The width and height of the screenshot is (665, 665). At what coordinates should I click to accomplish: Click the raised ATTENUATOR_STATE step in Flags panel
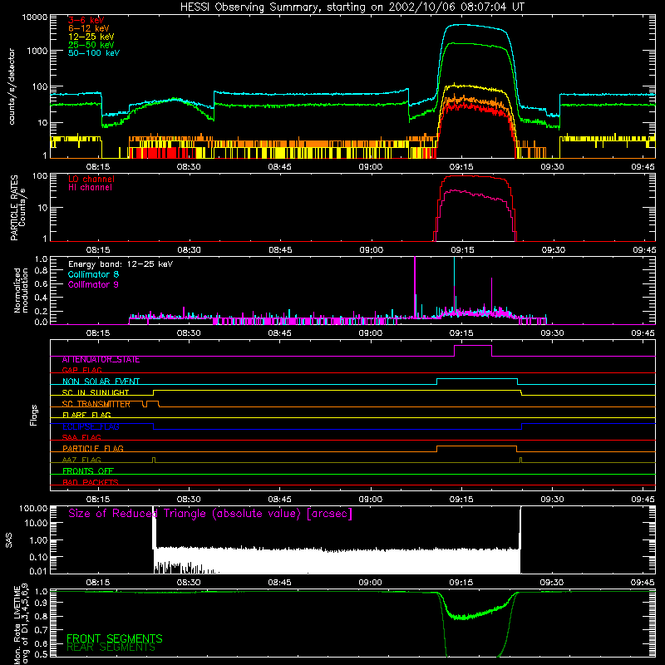pos(473,346)
